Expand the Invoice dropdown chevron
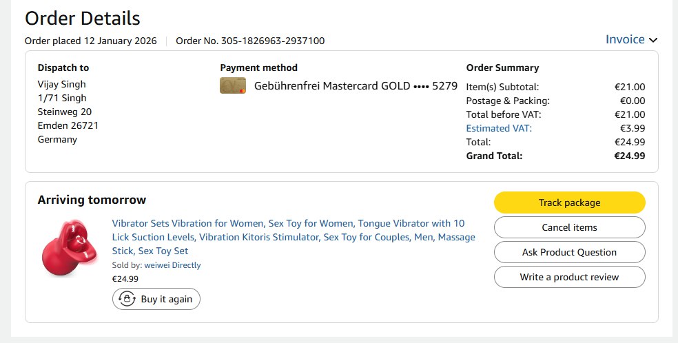This screenshot has width=678, height=343. click(x=653, y=40)
